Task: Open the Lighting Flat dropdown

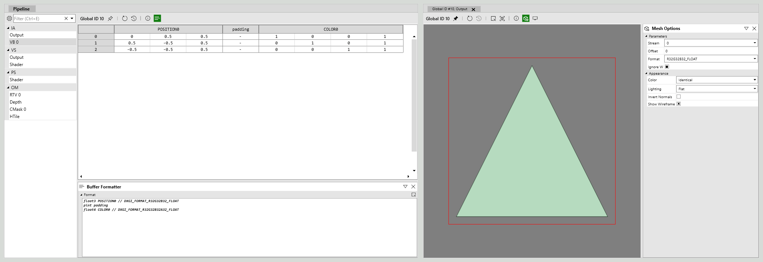Action: 717,89
